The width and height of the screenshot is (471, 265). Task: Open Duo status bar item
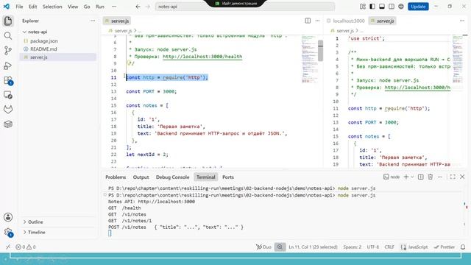(x=263, y=247)
